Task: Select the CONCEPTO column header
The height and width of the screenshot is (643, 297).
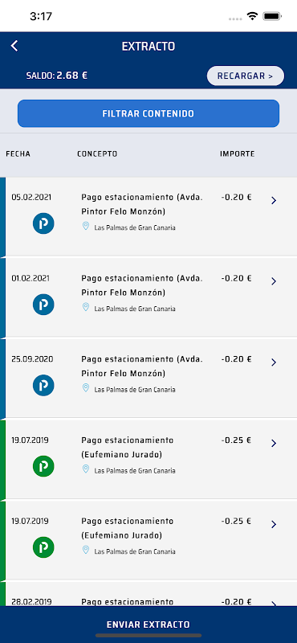Action: point(97,154)
